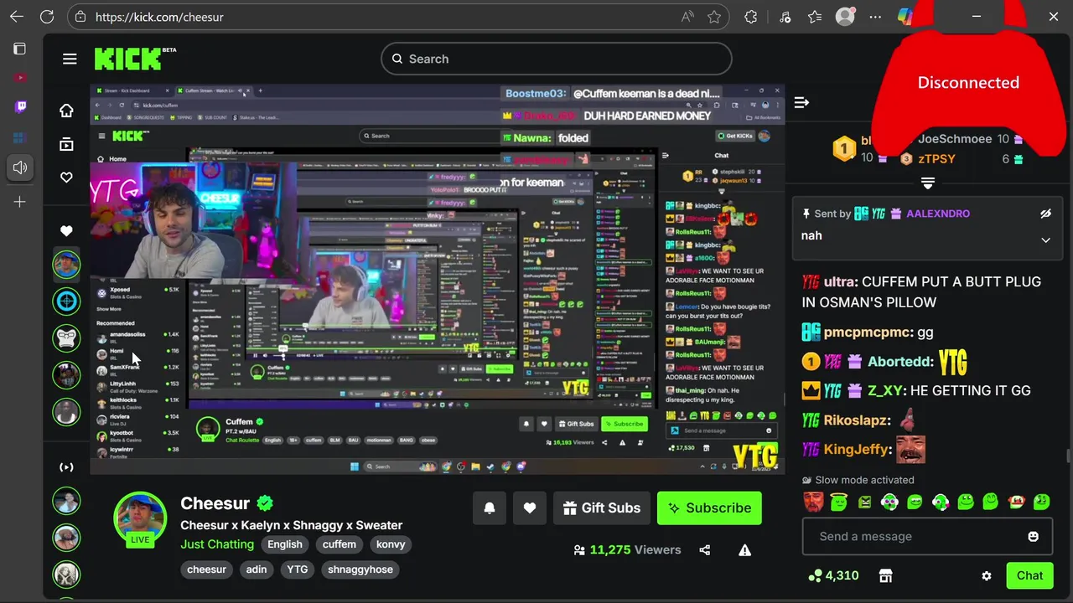
Task: Add this page to favorites star
Action: pos(714,17)
